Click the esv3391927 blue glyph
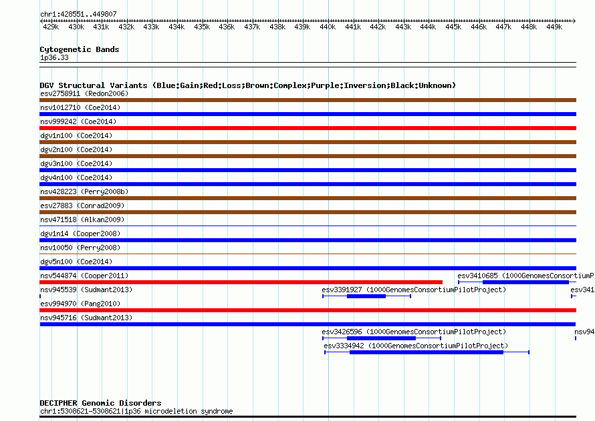Screen dimensions: 595x421 [x=366, y=296]
